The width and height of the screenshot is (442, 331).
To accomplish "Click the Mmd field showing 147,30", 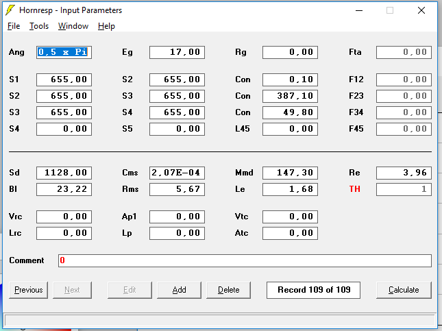I will click(x=290, y=173).
